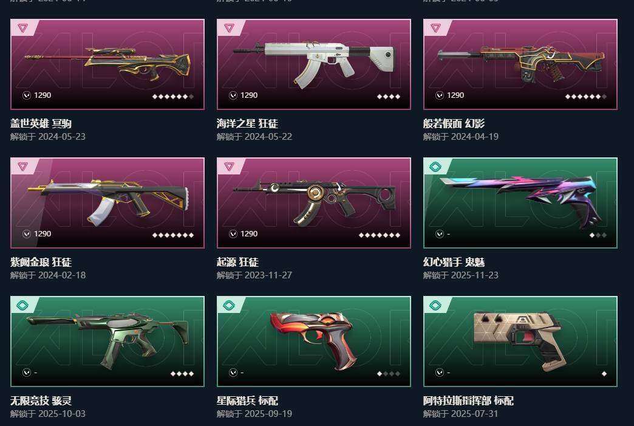Click the 紫阙金琅 狂徒 skin name
This screenshot has width=634, height=426.
coord(41,262)
